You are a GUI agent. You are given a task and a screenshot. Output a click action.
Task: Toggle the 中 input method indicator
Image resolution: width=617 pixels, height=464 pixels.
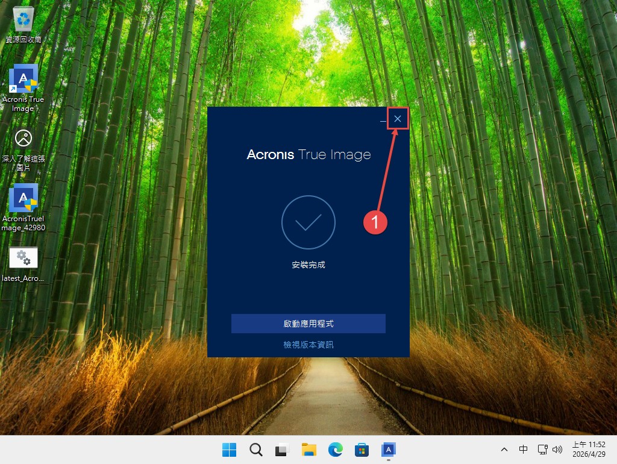524,450
